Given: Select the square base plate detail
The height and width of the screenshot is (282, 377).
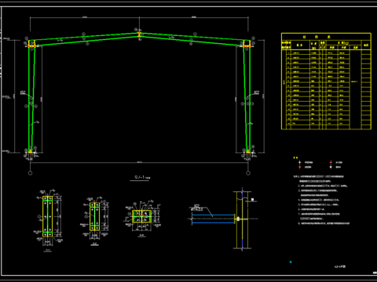Looking at the screenshot, I should 141,216.
